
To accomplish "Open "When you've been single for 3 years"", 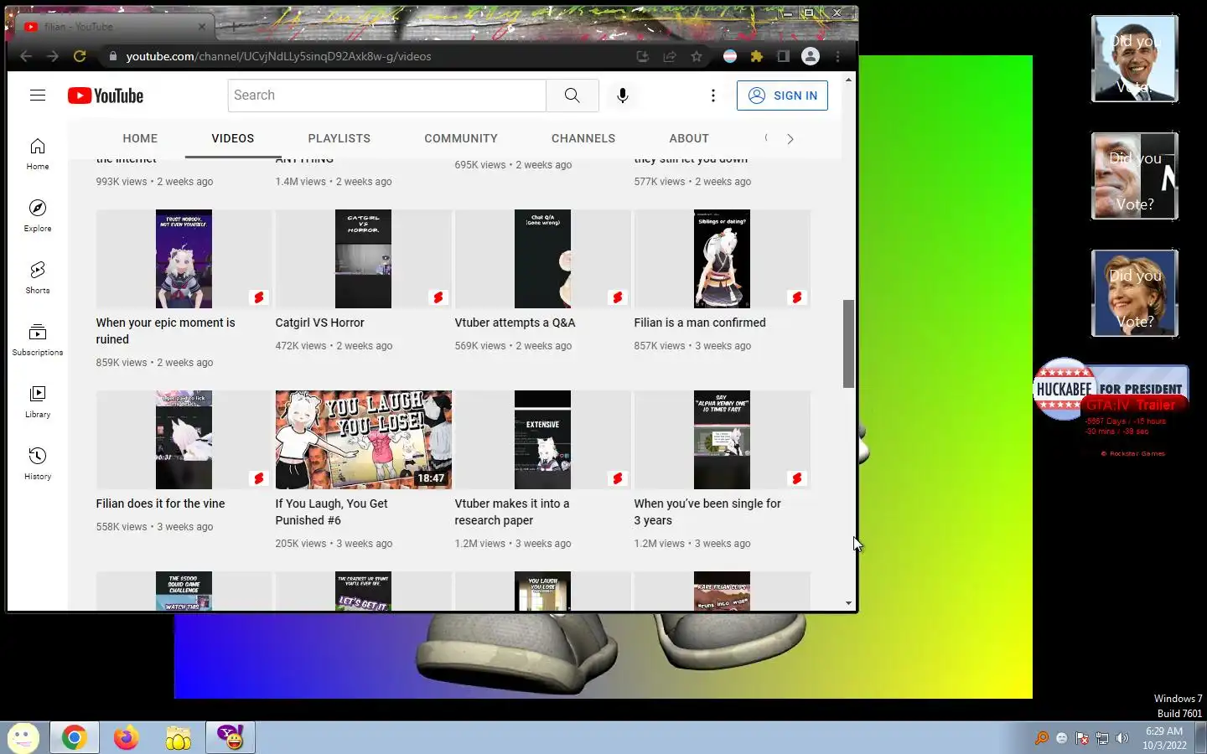I will click(x=707, y=512).
